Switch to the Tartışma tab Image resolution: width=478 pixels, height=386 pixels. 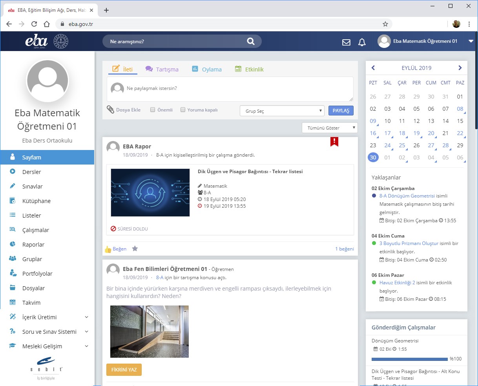click(162, 69)
